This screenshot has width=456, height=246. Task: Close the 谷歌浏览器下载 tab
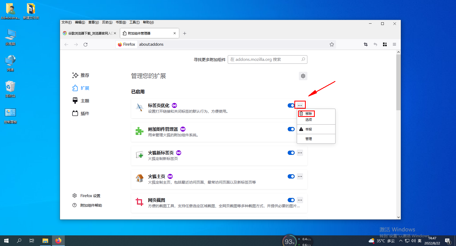click(115, 33)
